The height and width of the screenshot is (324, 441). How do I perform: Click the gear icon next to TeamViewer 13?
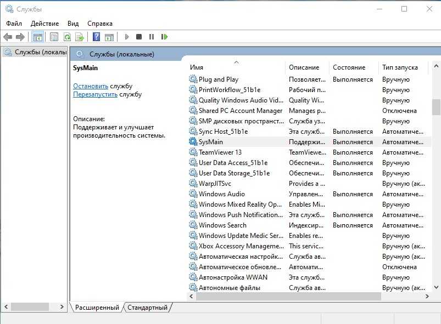[193, 152]
